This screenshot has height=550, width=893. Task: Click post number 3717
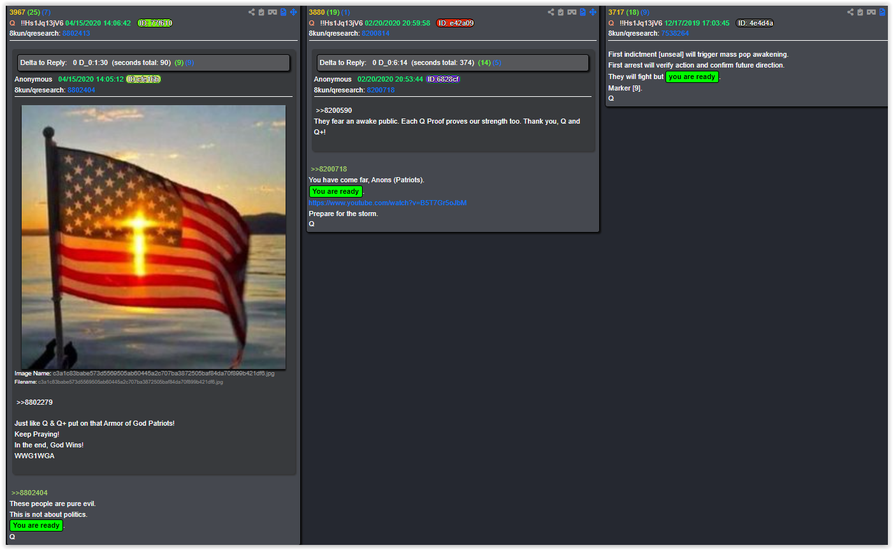click(616, 12)
